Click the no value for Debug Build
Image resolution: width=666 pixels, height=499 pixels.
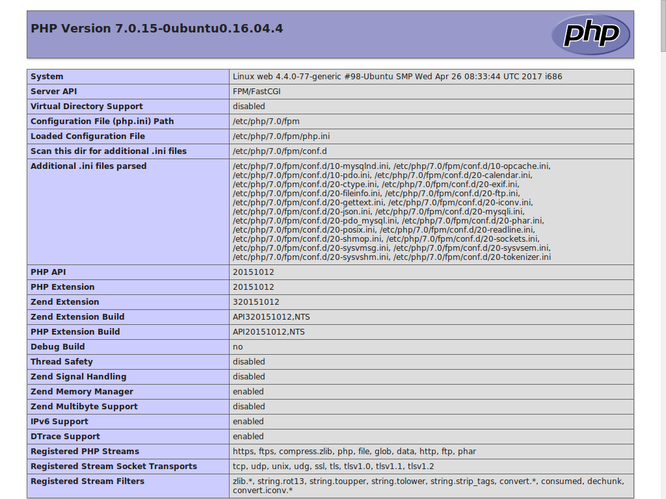pyautogui.click(x=238, y=347)
